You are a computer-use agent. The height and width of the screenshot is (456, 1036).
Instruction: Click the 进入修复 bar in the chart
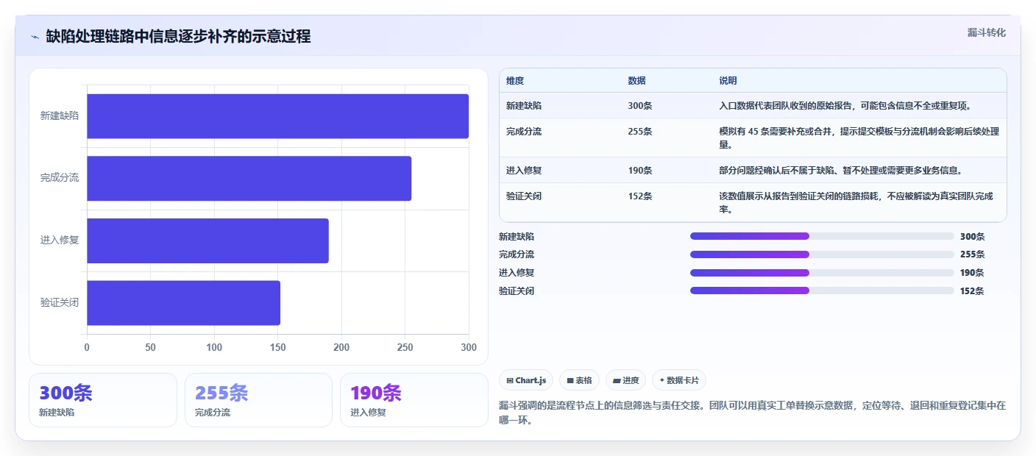[x=207, y=241]
